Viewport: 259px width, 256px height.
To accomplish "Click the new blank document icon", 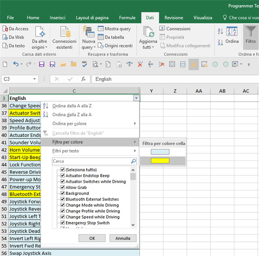I will [x=5, y=64].
